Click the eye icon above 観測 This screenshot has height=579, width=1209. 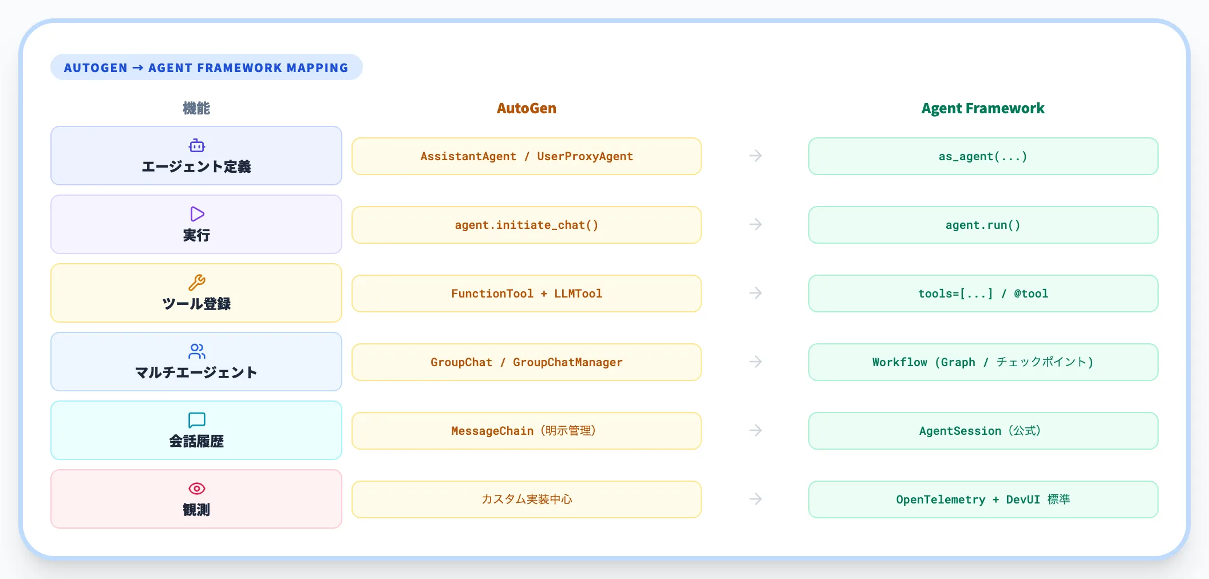pos(196,489)
